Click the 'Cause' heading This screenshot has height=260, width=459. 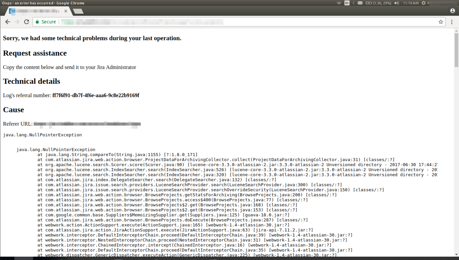13,110
